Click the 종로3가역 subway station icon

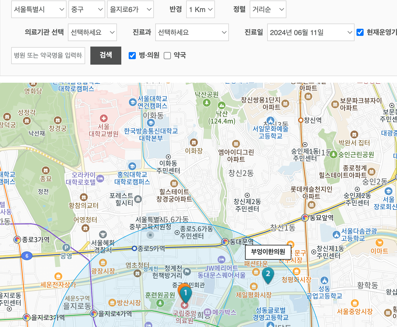17,240
